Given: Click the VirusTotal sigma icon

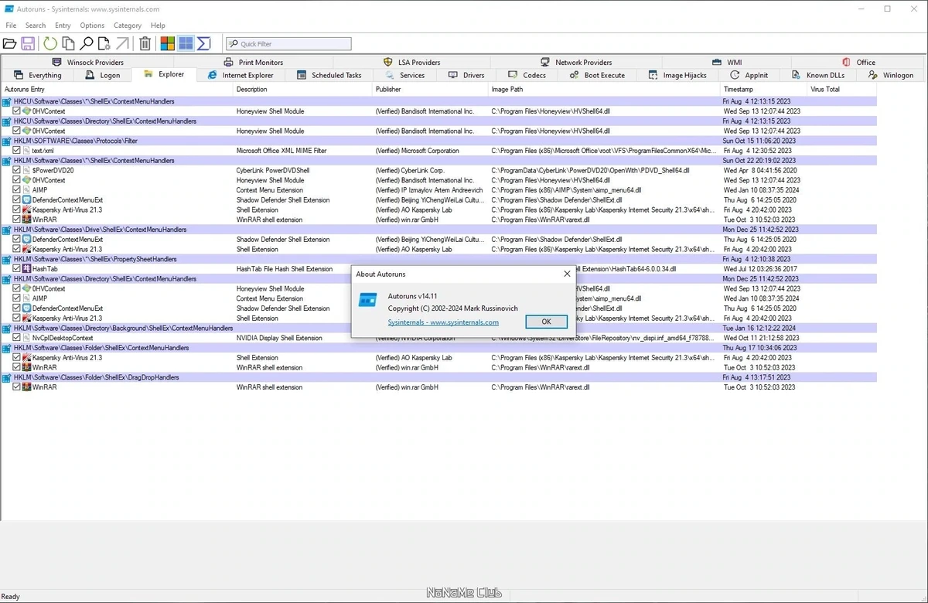Looking at the screenshot, I should point(204,43).
